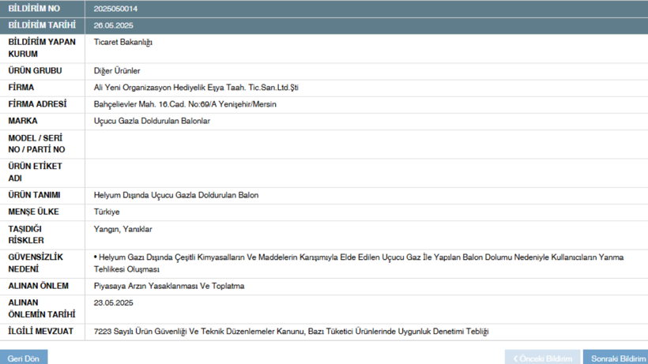This screenshot has height=364, width=648.
Task: Select notification number 2025050014
Action: pos(115,9)
